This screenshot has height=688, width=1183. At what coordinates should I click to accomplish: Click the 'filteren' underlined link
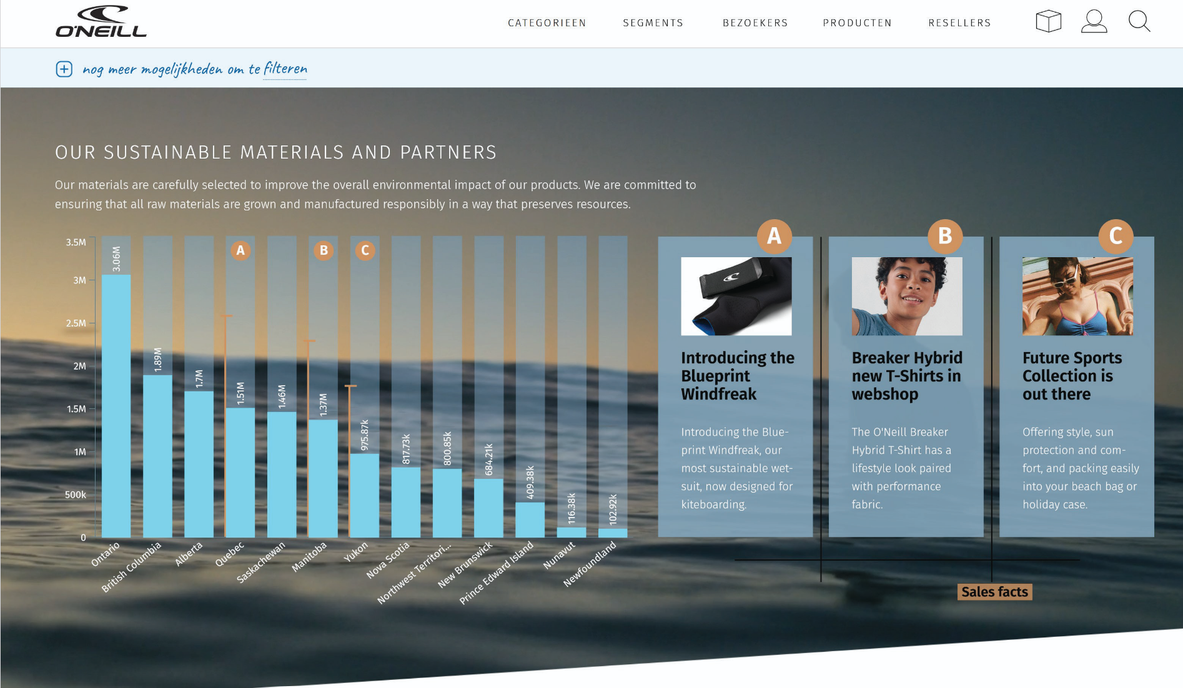coord(285,69)
